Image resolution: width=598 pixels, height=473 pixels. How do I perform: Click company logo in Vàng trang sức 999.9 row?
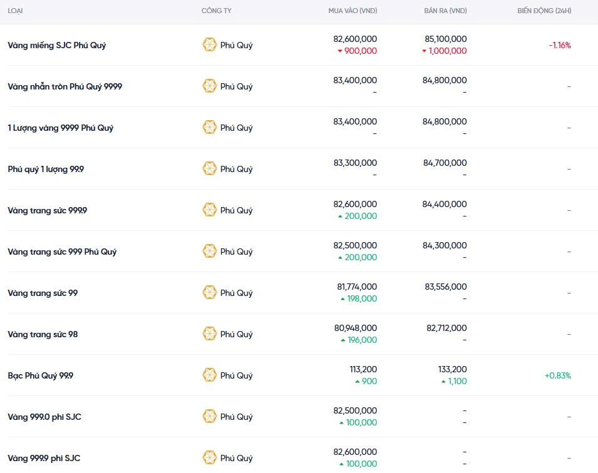click(x=209, y=210)
